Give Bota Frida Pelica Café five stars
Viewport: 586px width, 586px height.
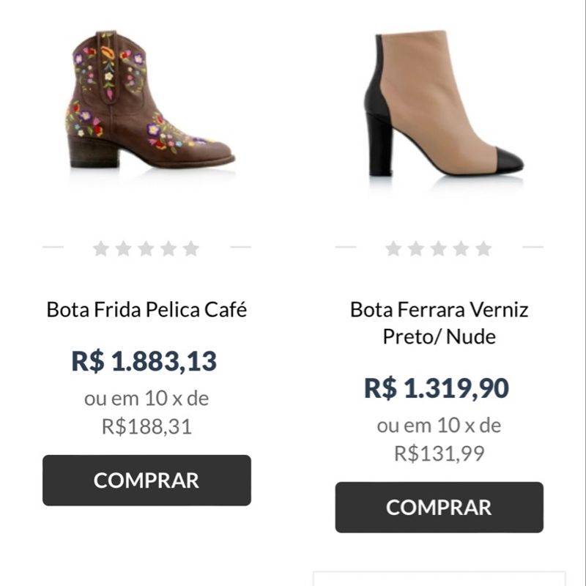(x=191, y=248)
